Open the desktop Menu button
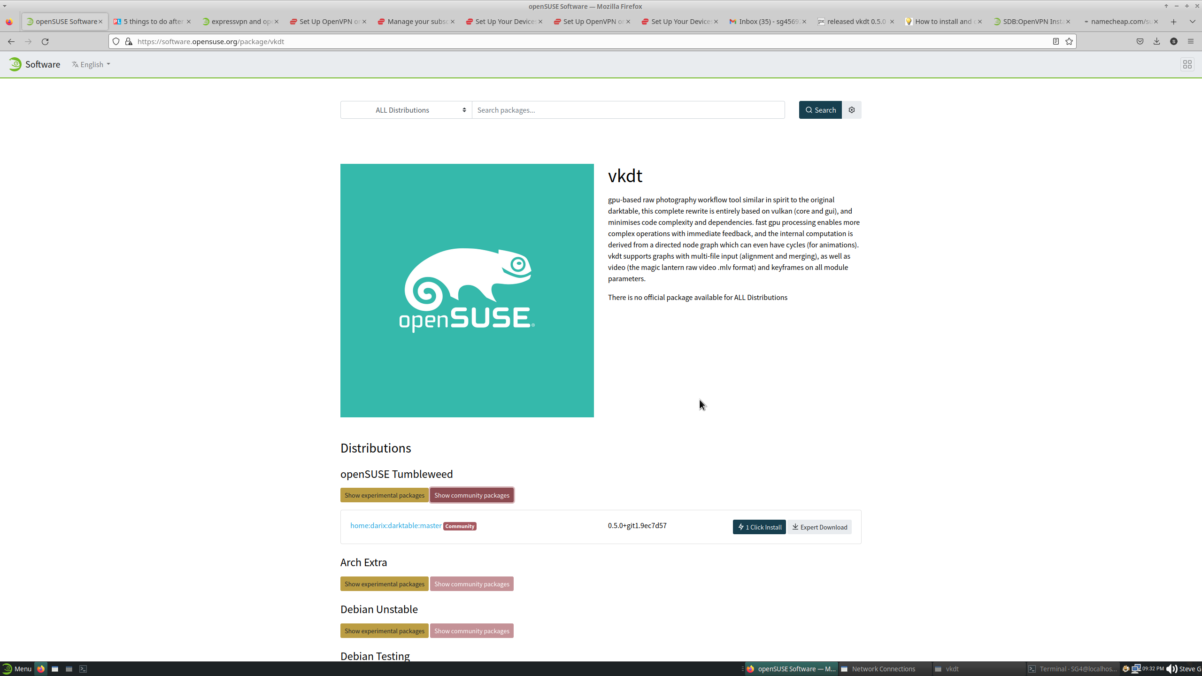The height and width of the screenshot is (676, 1202). (17, 669)
